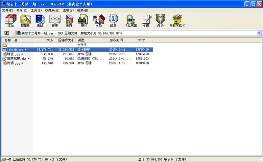Image resolution: width=263 pixels, height=162 pixels.
Task: Open the 帮助(H) menu
Action: tap(83, 11)
